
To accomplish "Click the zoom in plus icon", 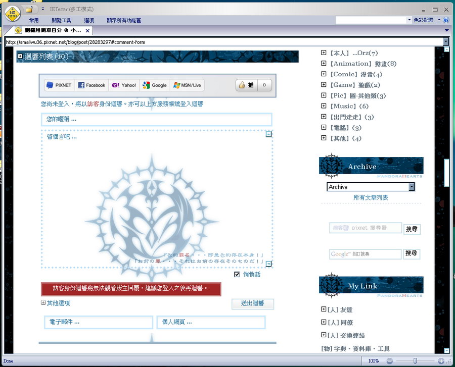I will [x=441, y=361].
